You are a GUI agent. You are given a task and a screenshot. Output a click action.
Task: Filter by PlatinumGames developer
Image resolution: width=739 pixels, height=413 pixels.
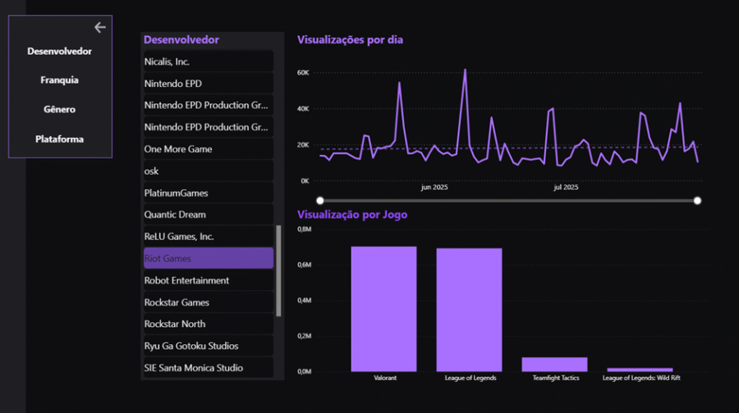point(207,193)
